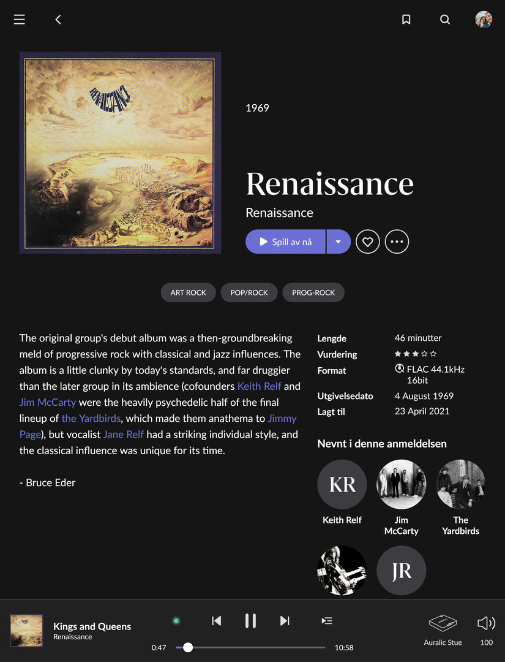The image size is (505, 662).
Task: Open the user profile avatar
Action: click(484, 20)
